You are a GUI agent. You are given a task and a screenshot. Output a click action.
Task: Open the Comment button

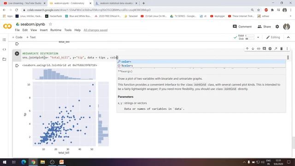[x=242, y=27]
